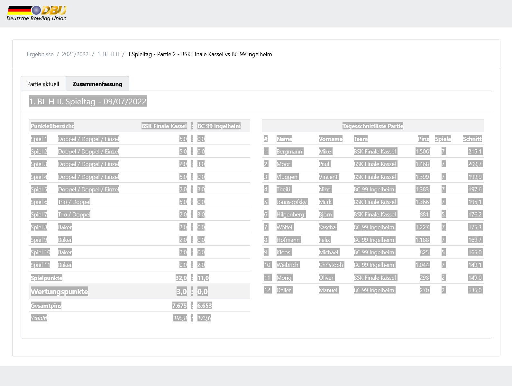Viewport: 512px width, 386px height.
Task: Click the Deutsche Bowling Union logo
Action: (37, 13)
